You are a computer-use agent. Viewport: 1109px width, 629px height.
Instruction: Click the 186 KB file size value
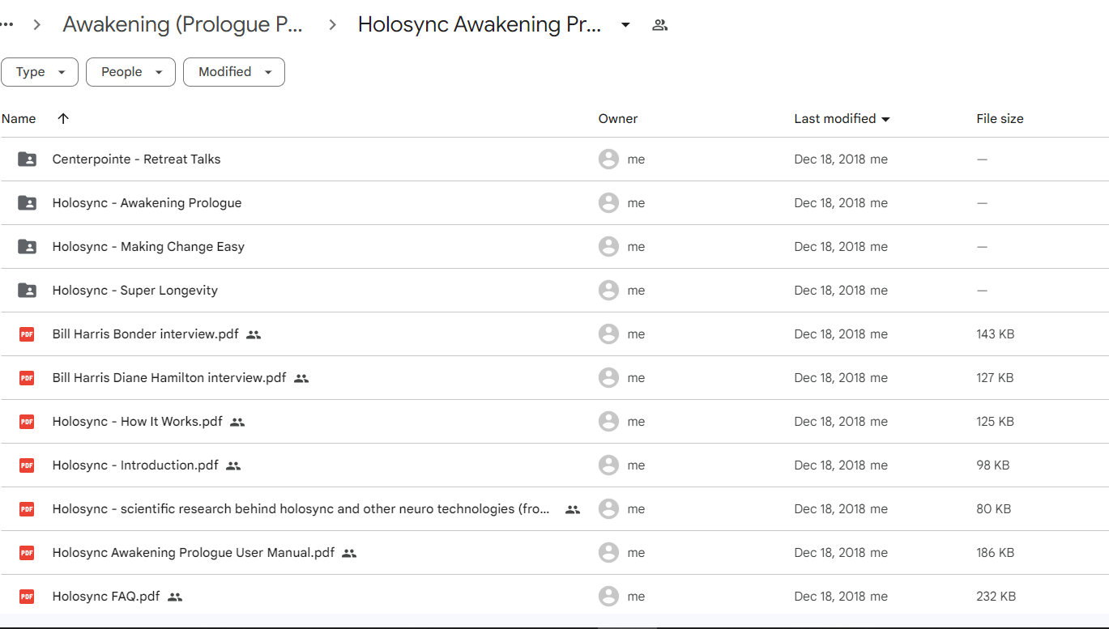coord(996,553)
